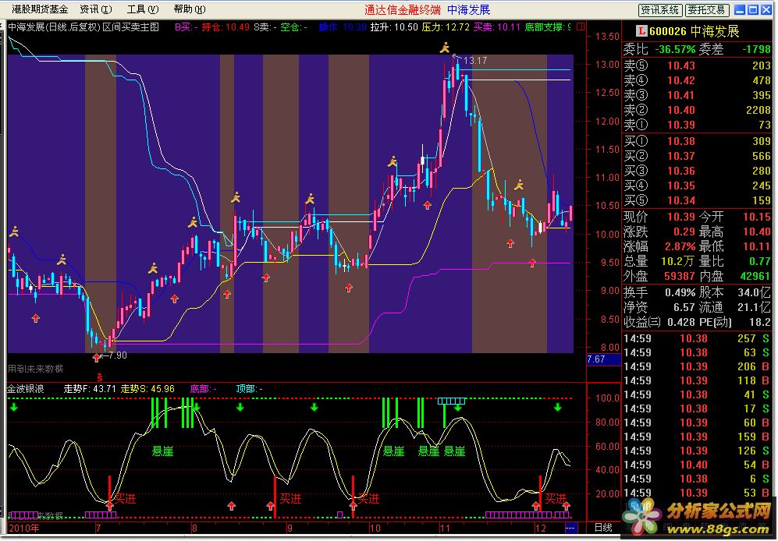Click the red L icon beside 600026
Screen dimensions: 778x541
[x=641, y=31]
